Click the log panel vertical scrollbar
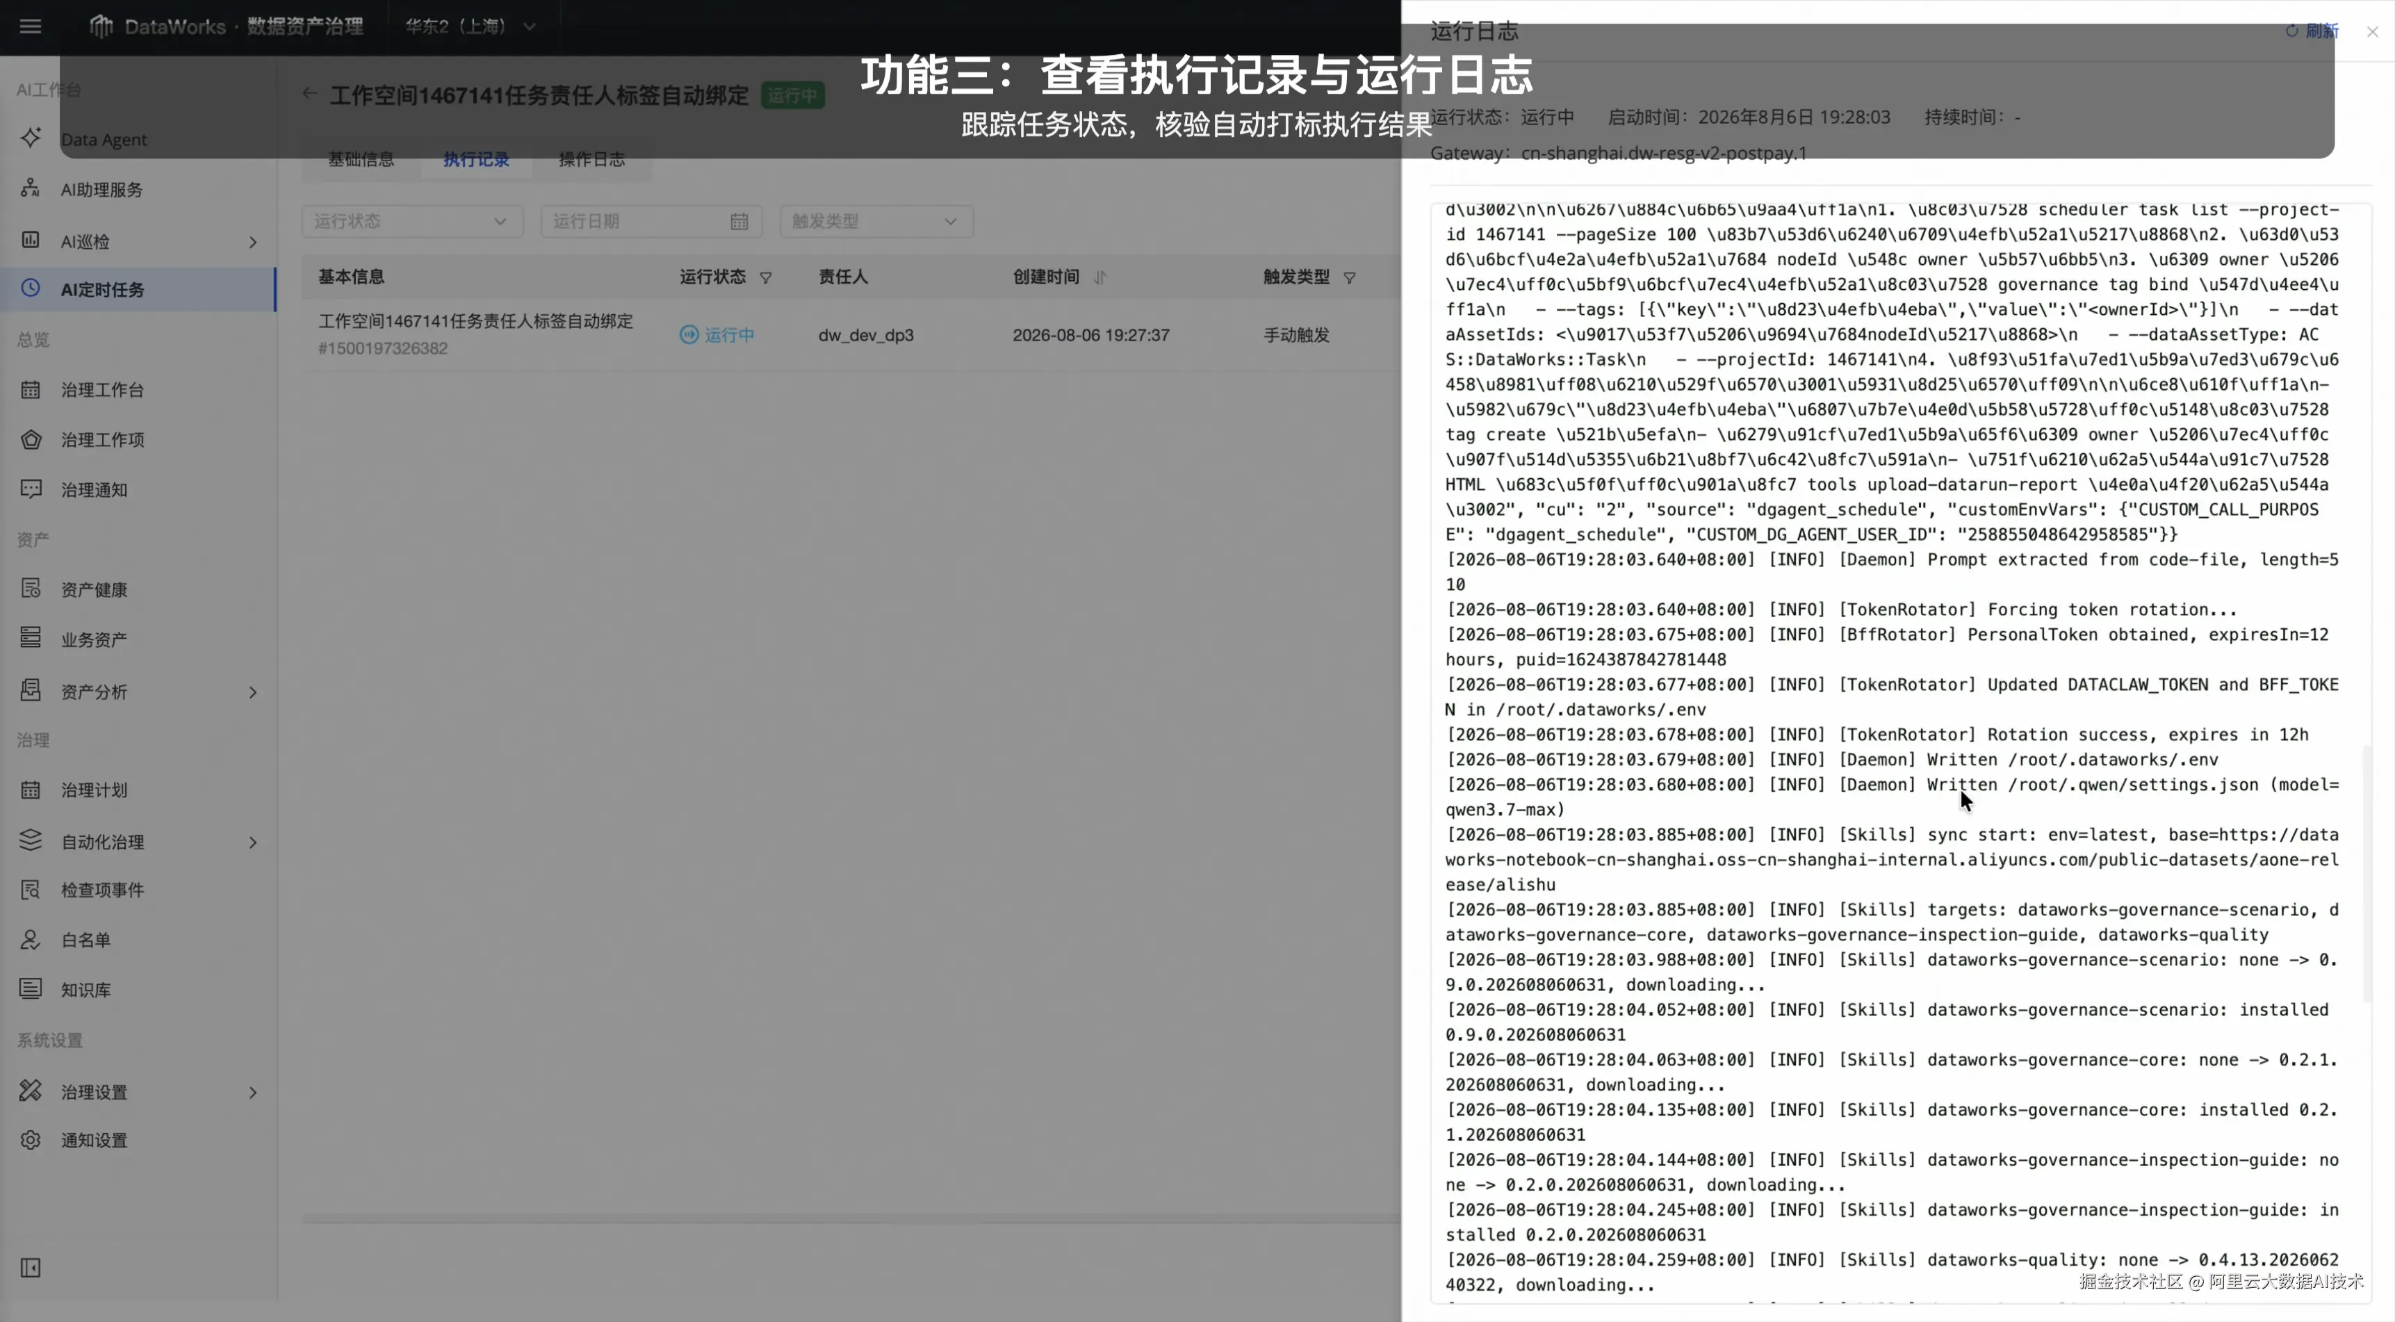The width and height of the screenshot is (2395, 1322). [2368, 874]
